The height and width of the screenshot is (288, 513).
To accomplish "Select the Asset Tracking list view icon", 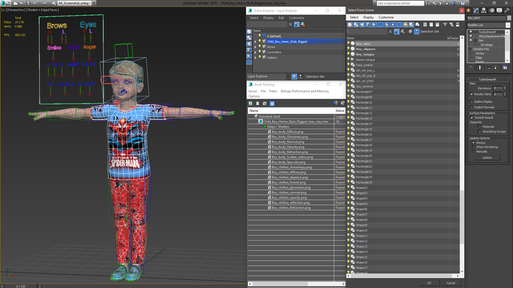I will point(257,103).
